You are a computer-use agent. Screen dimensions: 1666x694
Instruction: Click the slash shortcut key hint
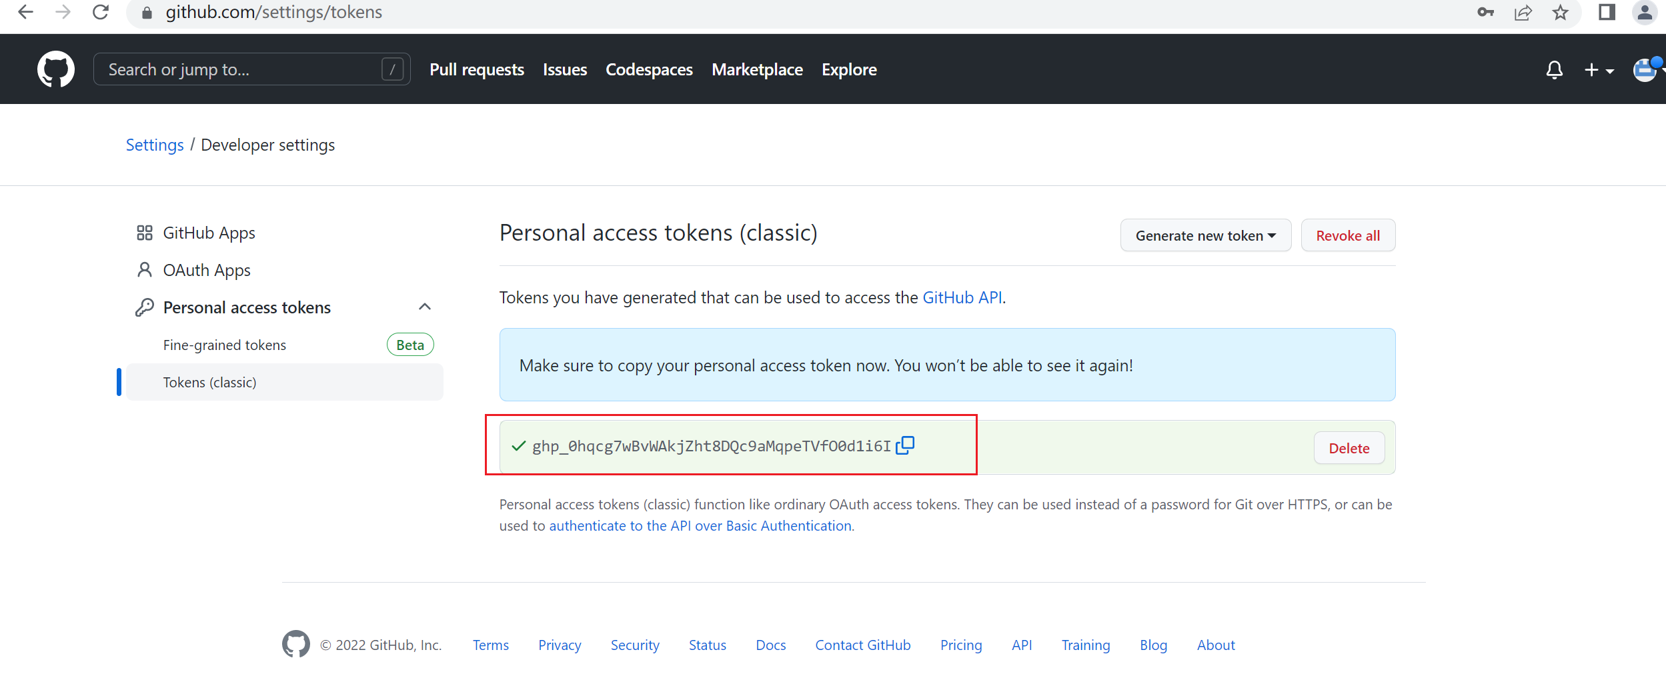pos(392,69)
